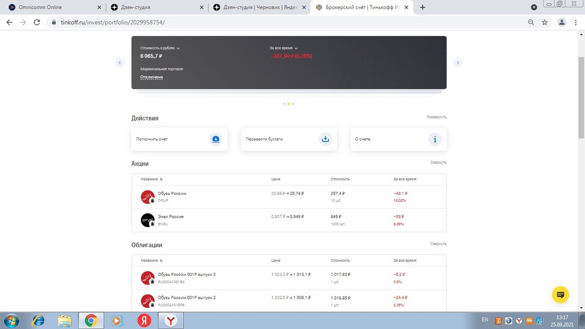This screenshot has height=329, width=585.
Task: Click the Энел Россия company logo
Action: 148,220
